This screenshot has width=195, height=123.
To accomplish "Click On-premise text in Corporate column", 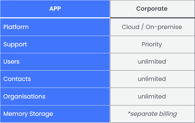I will click(x=164, y=27).
